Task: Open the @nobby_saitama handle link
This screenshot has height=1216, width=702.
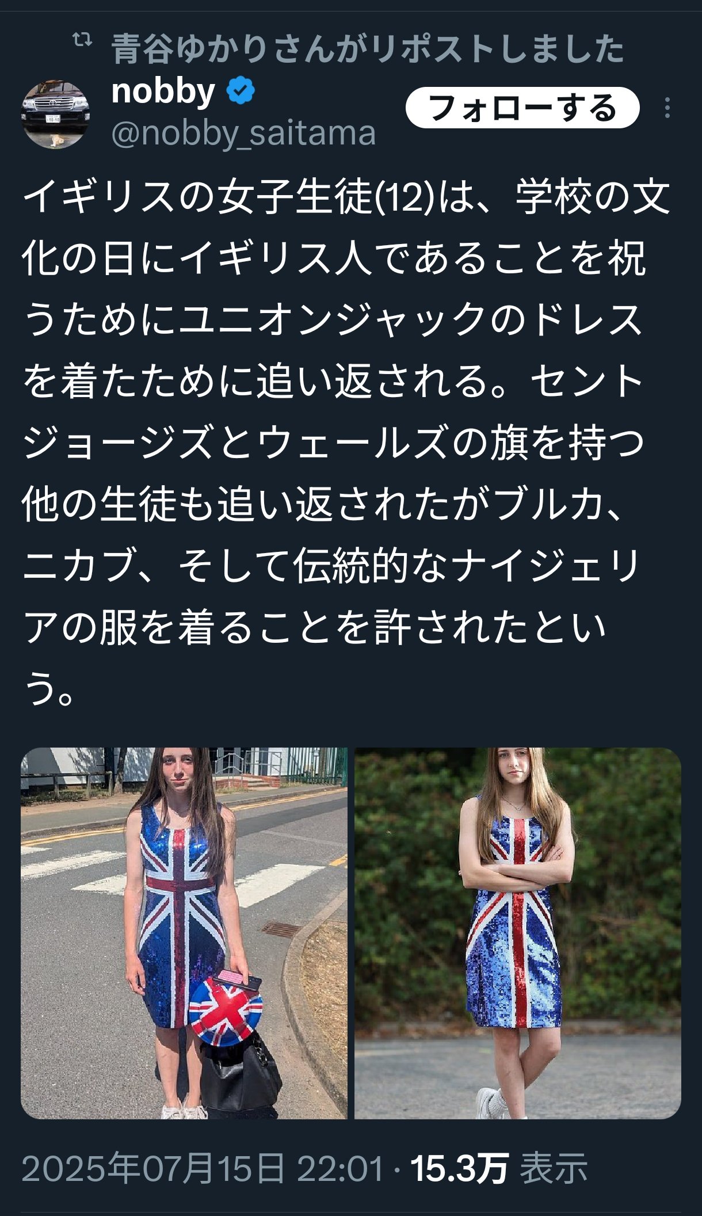Action: [x=243, y=133]
